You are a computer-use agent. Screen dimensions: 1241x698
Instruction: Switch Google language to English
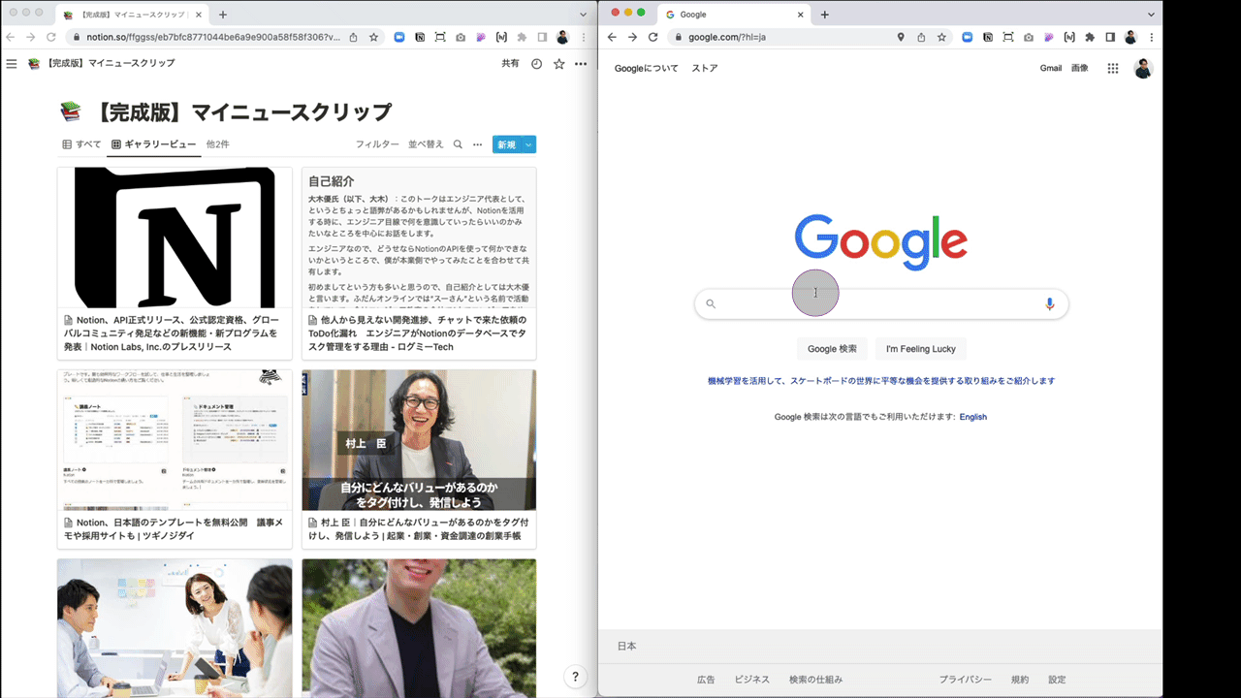click(x=973, y=417)
